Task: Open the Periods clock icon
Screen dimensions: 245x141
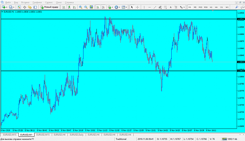Action: (116, 7)
